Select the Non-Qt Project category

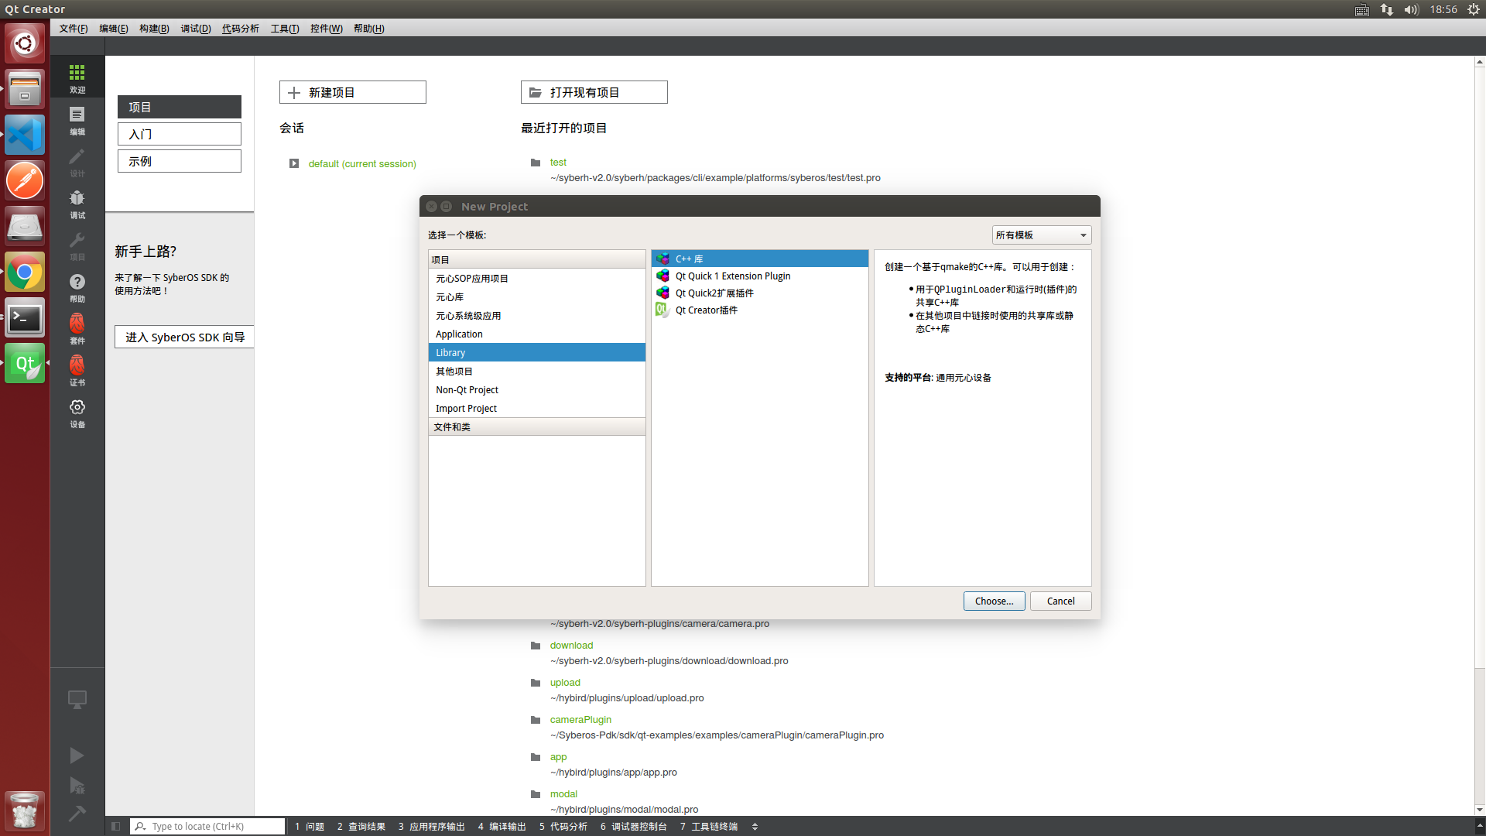(x=537, y=389)
